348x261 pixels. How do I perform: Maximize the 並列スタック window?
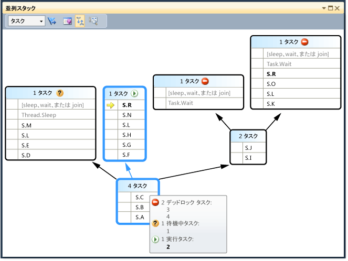pyautogui.click(x=331, y=8)
